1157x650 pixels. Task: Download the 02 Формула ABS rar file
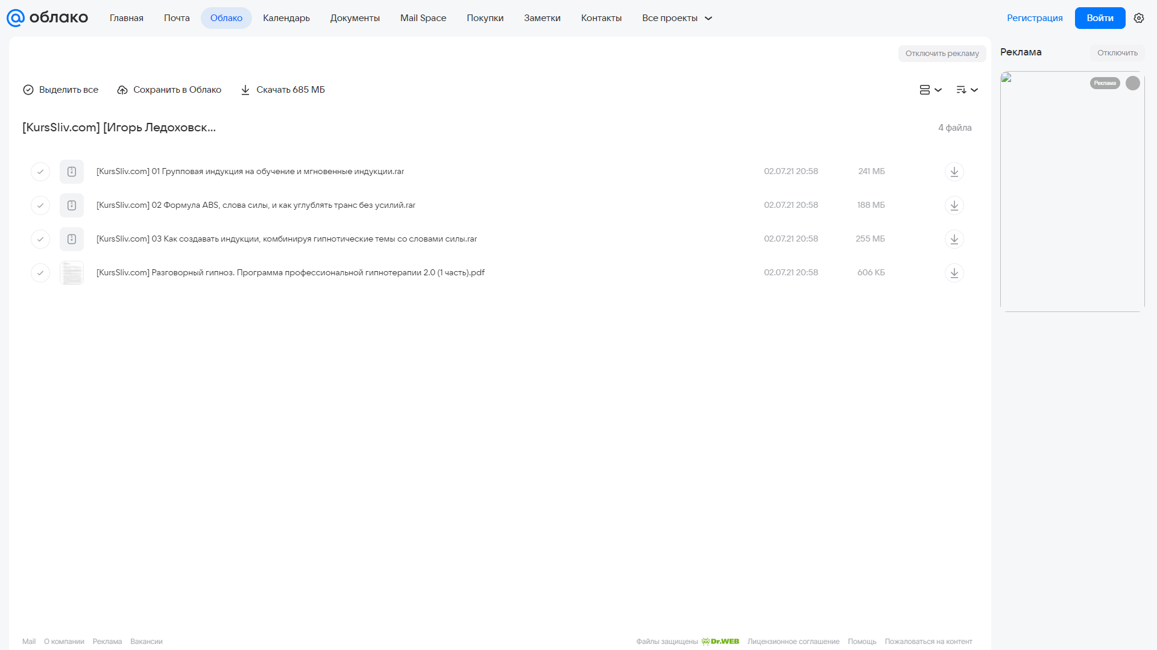click(954, 205)
